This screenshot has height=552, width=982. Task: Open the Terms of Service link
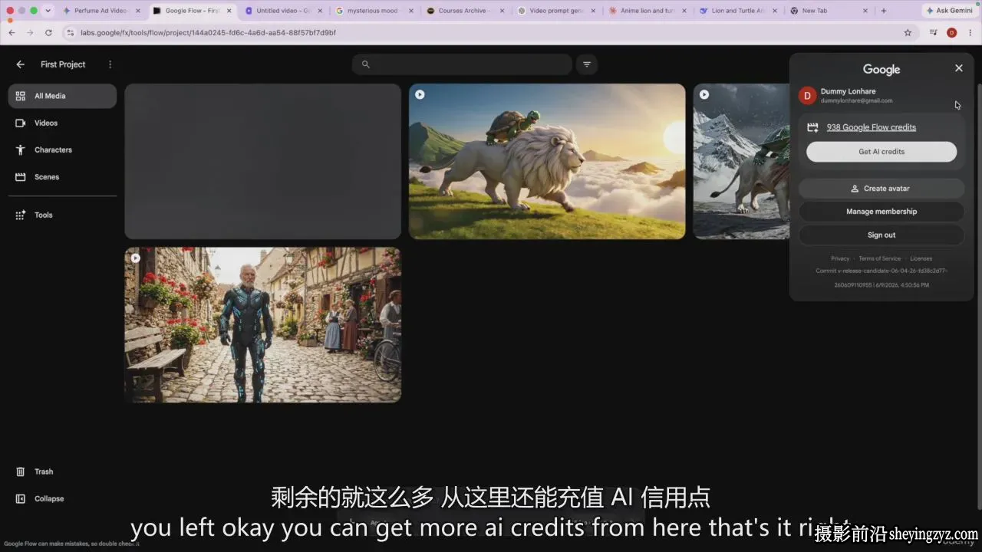click(x=880, y=258)
